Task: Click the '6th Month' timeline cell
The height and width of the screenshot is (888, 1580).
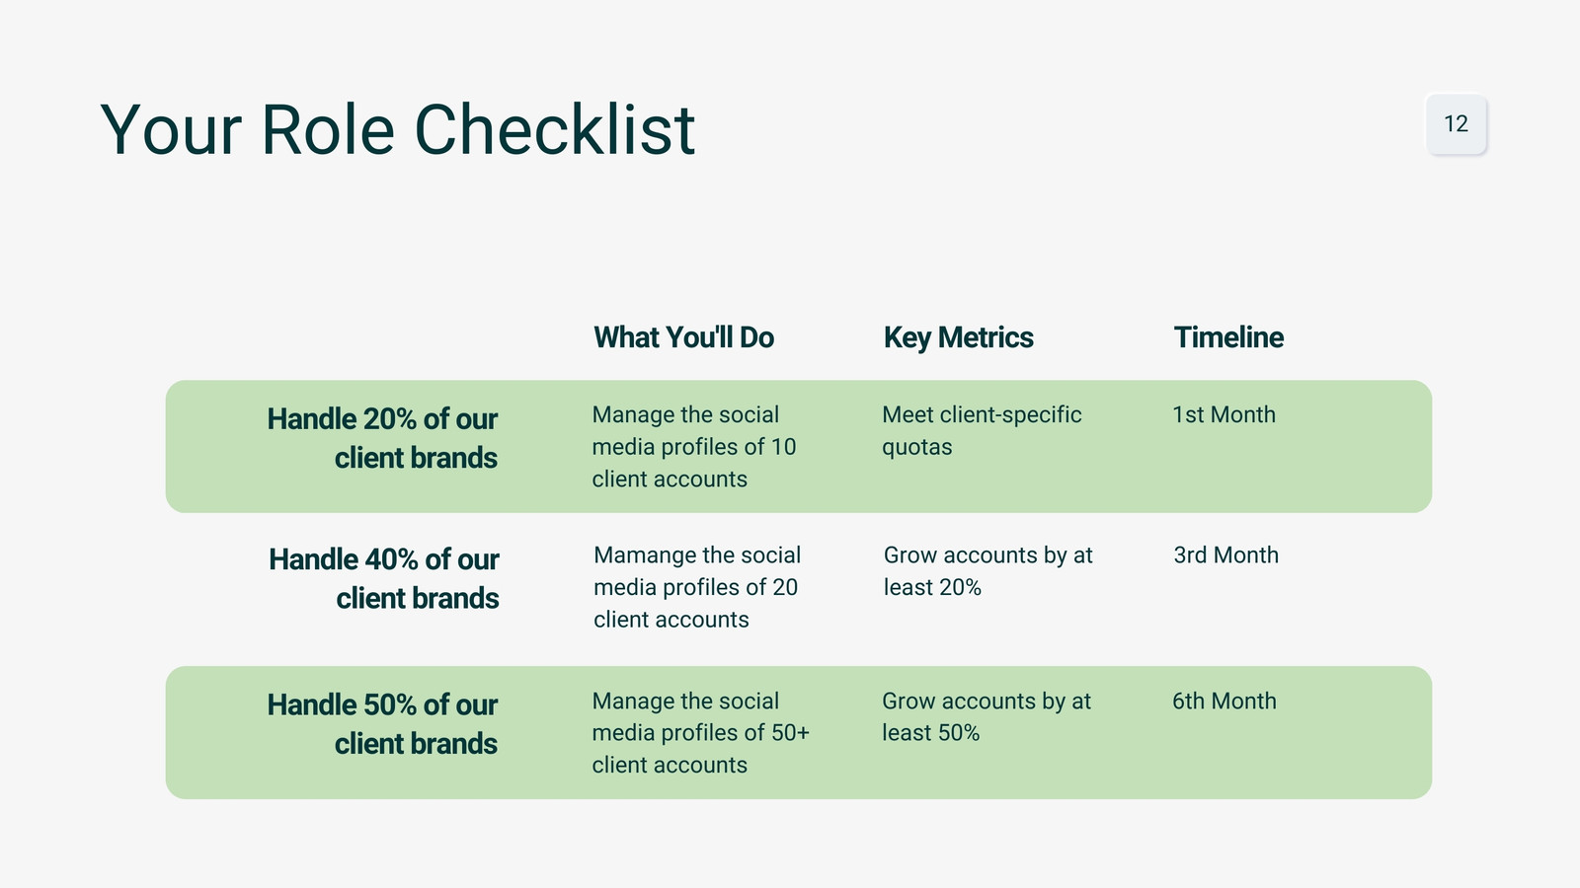Action: click(1224, 702)
